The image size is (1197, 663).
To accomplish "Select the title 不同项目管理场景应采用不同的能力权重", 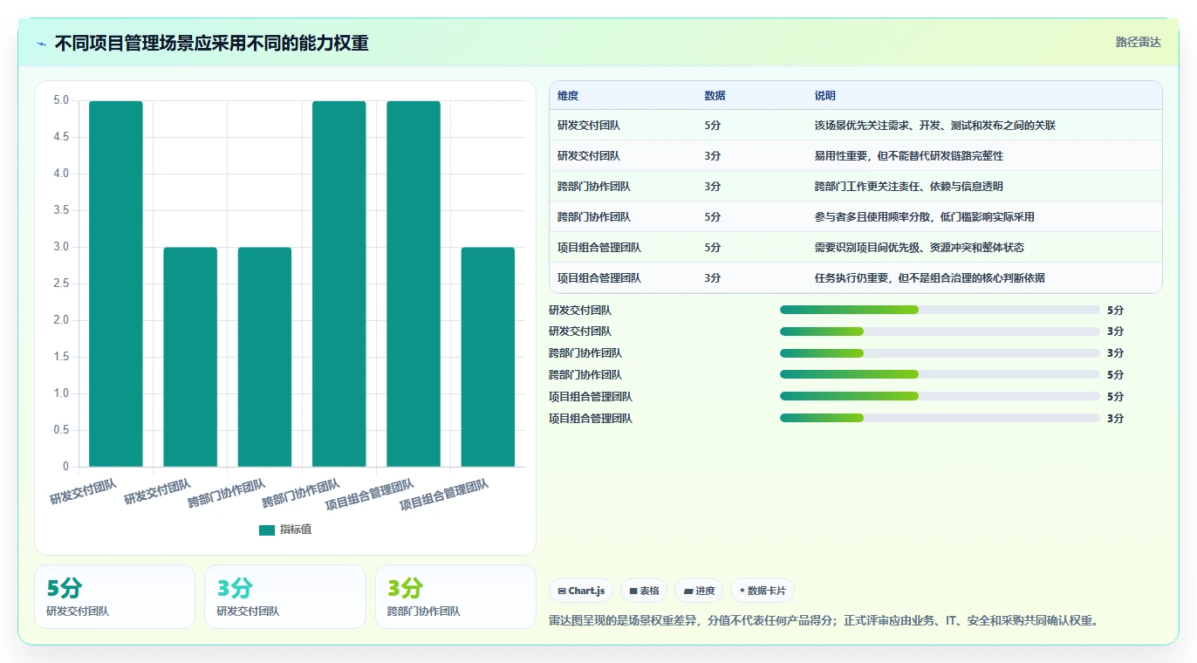I will coord(211,43).
